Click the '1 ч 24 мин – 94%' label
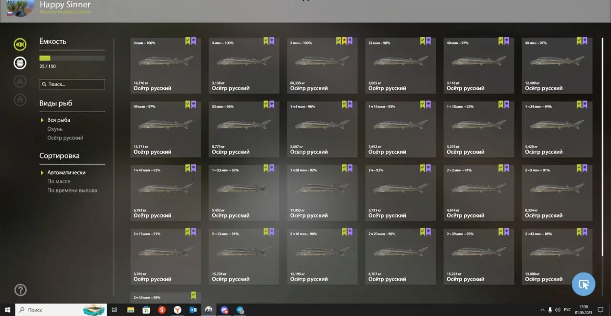The height and width of the screenshot is (316, 611). pyautogui.click(x=538, y=106)
